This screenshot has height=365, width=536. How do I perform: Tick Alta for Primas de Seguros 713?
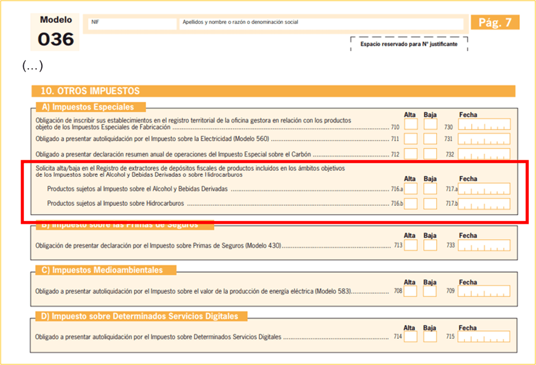pyautogui.click(x=411, y=245)
